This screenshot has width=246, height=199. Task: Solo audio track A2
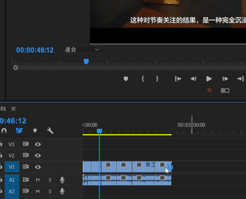tap(50, 191)
